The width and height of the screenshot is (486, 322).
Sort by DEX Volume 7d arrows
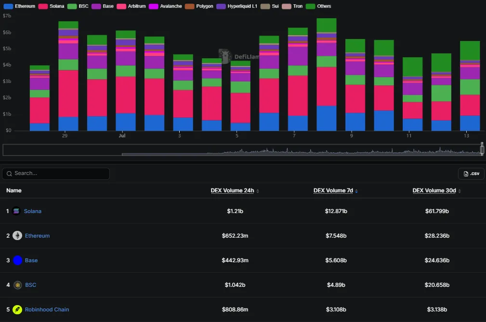click(356, 191)
